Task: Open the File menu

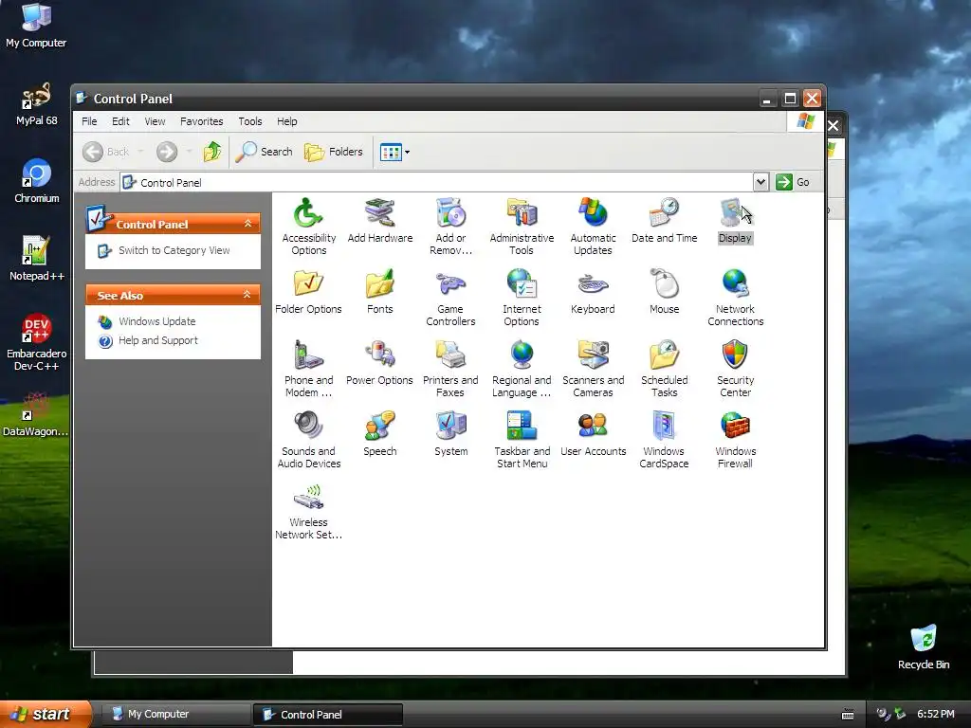Action: [x=89, y=121]
